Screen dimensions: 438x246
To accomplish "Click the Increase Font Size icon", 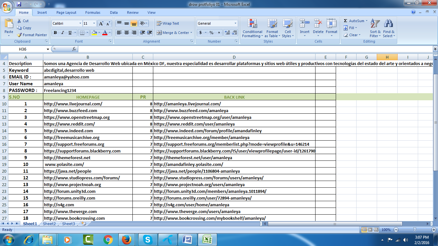I will [x=101, y=23].
